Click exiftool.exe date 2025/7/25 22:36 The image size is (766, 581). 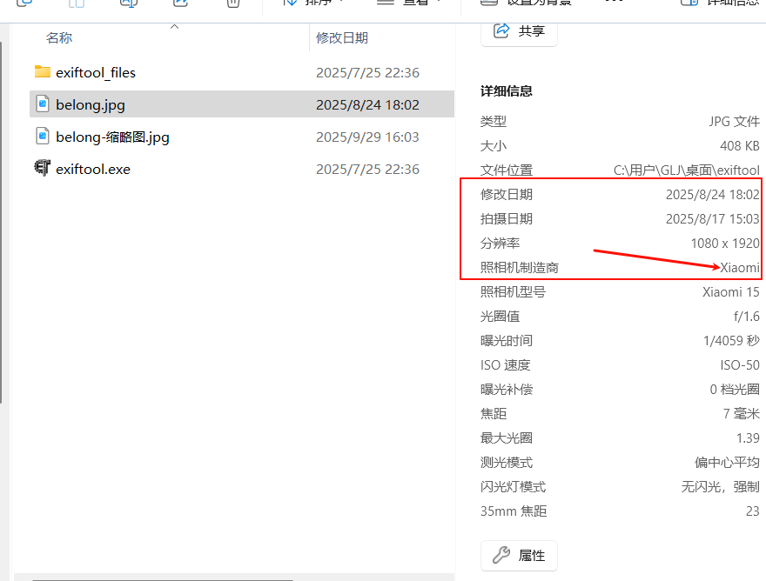tap(367, 170)
